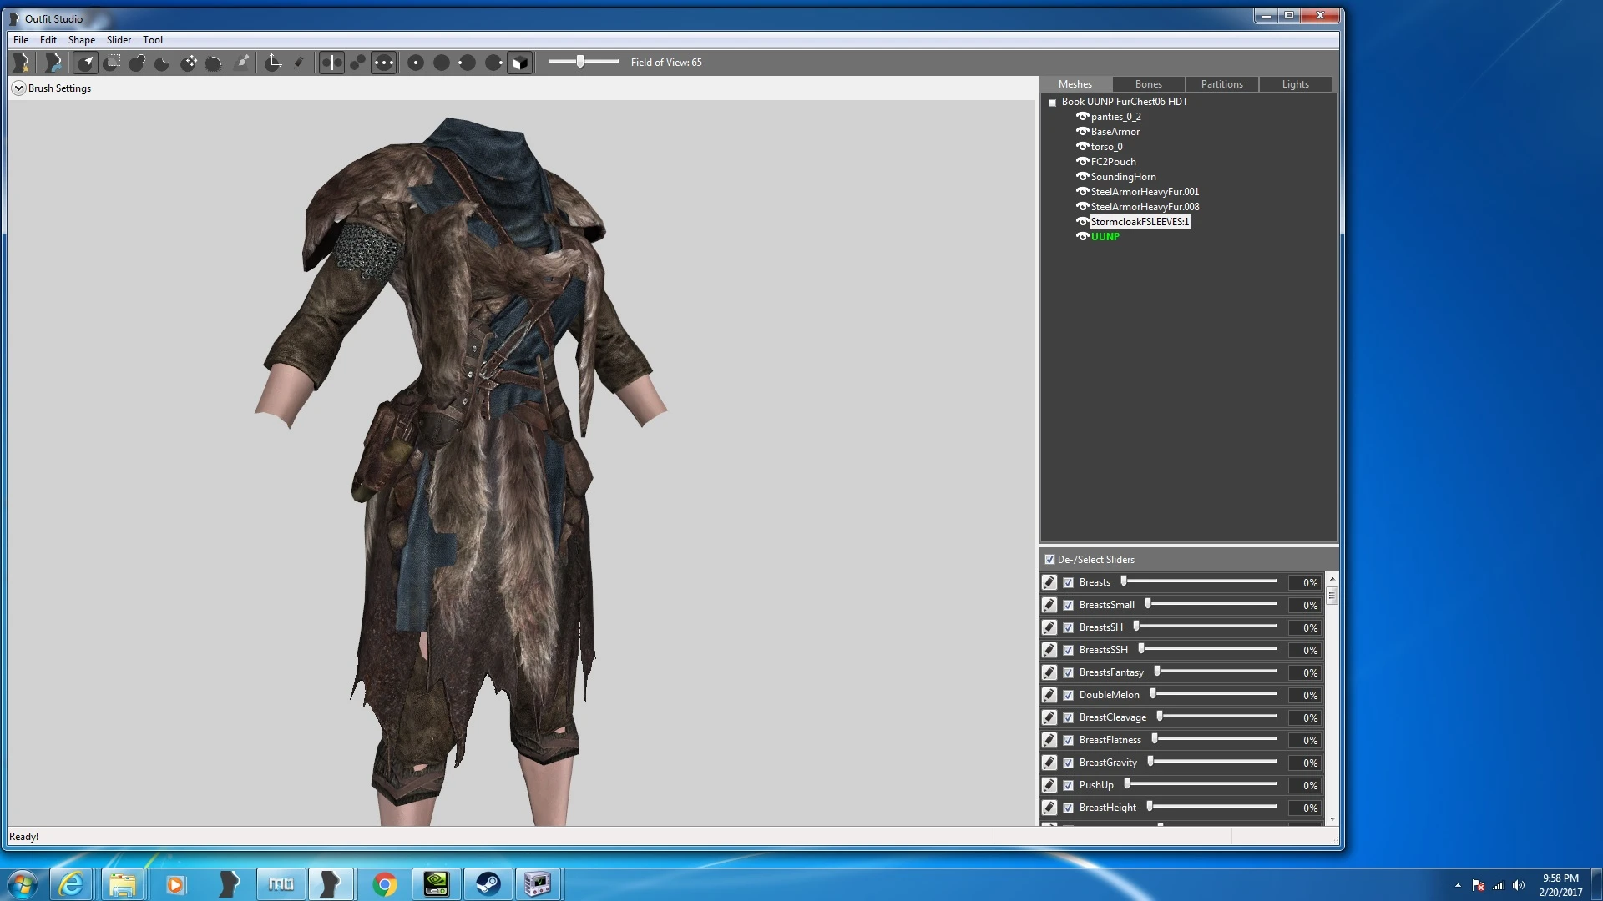This screenshot has height=901, width=1603.
Task: Edit the Breasts slider with pencil icon
Action: point(1049,582)
